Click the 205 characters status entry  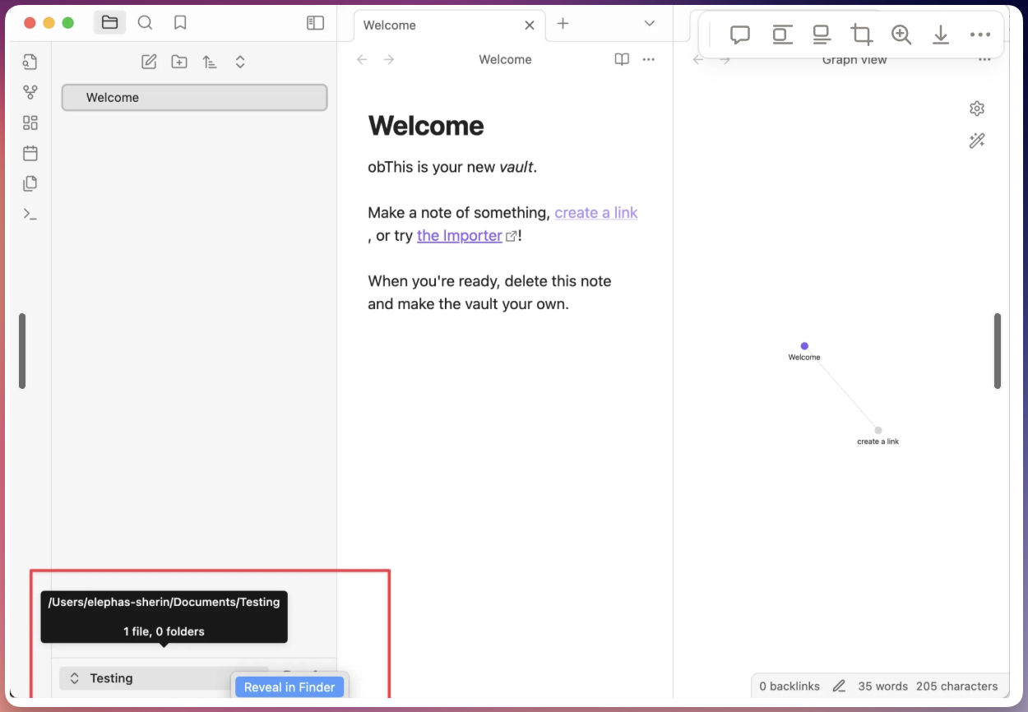956,686
